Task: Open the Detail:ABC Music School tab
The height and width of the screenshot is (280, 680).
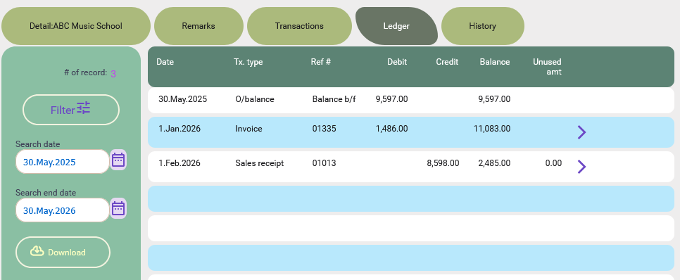Action: point(76,26)
